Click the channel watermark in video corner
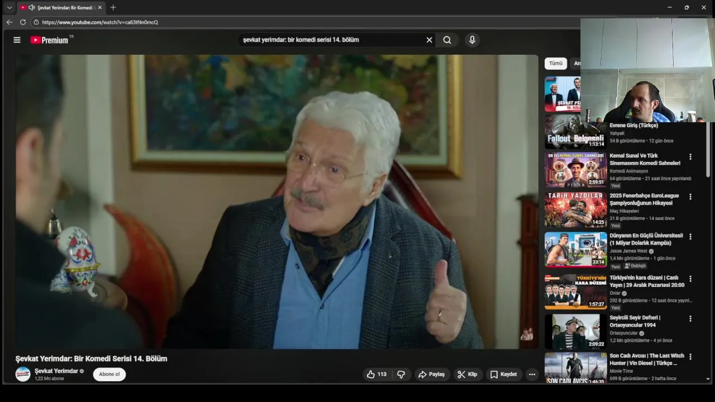This screenshot has height=402, width=715. point(526,334)
